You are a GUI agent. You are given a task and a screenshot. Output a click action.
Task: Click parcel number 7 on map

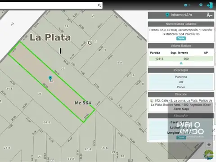(x=133, y=75)
